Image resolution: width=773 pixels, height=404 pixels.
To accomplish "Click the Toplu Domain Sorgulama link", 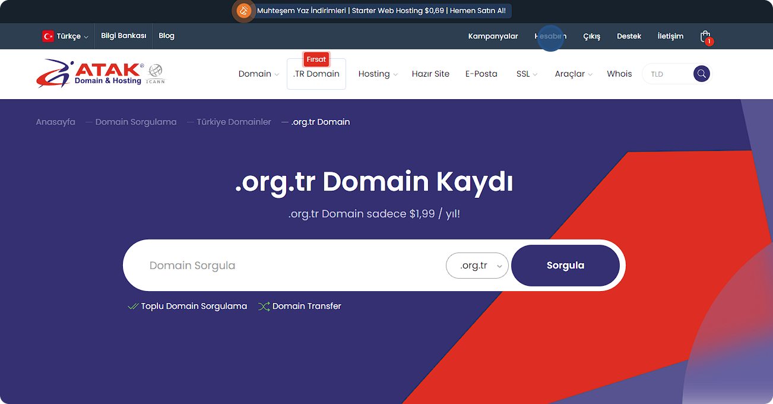I will point(194,307).
